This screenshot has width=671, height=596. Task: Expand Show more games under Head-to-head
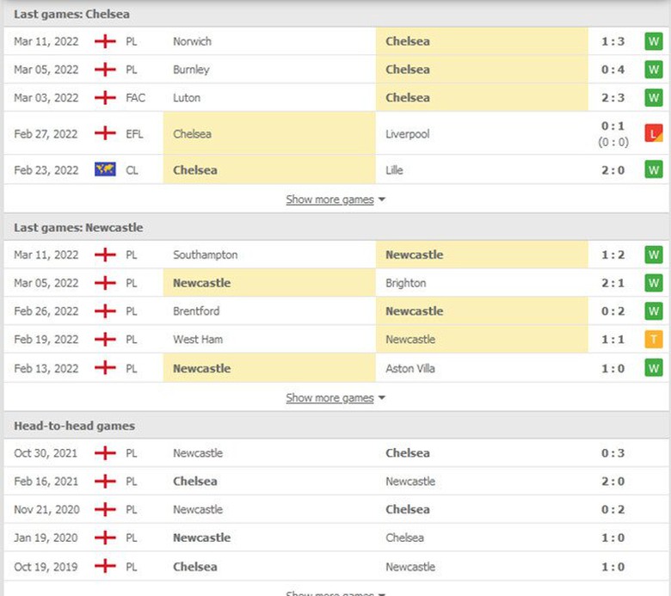[x=335, y=593]
